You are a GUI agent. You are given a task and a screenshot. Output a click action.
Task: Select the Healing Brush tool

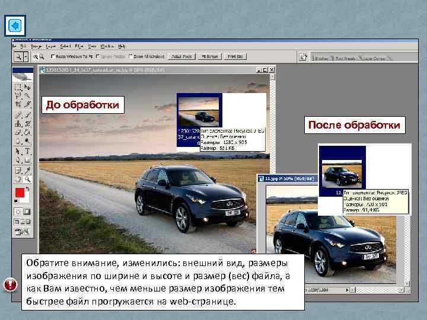click(x=18, y=115)
